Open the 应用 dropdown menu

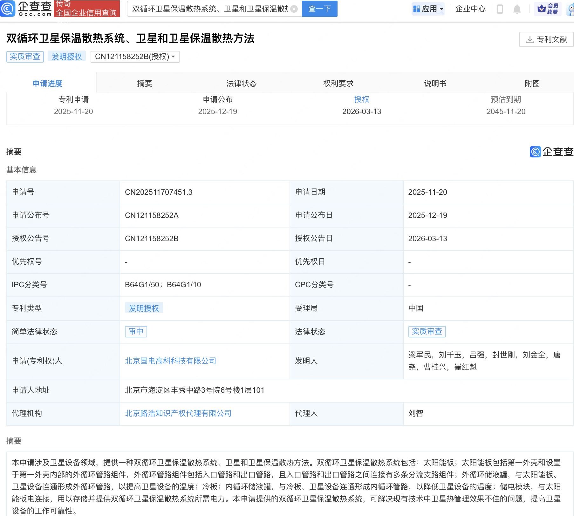point(428,9)
